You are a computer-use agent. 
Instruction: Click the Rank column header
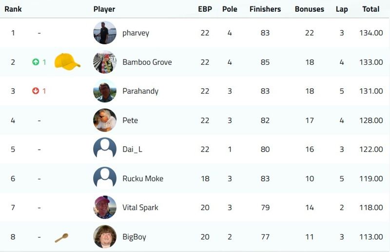(x=13, y=9)
